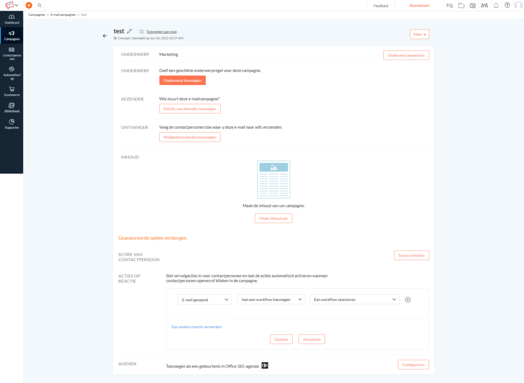Click the 'test' breadcrumb text
Image resolution: width=524 pixels, height=383 pixels.
pos(84,15)
